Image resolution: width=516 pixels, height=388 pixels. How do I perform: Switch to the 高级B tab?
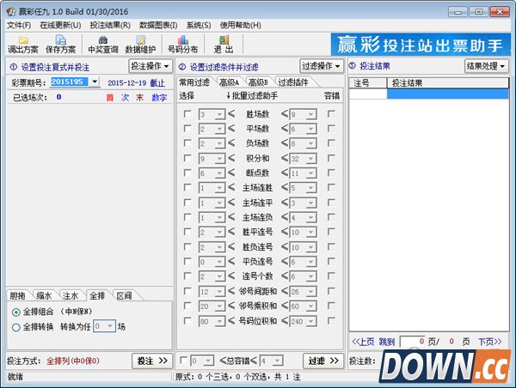click(x=258, y=82)
